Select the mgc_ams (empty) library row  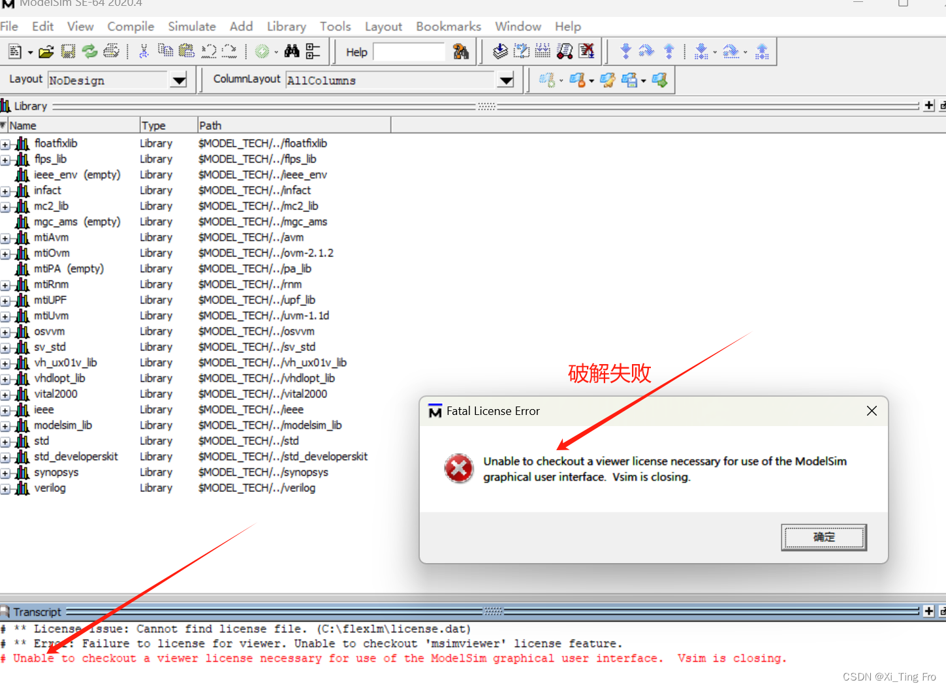point(77,222)
